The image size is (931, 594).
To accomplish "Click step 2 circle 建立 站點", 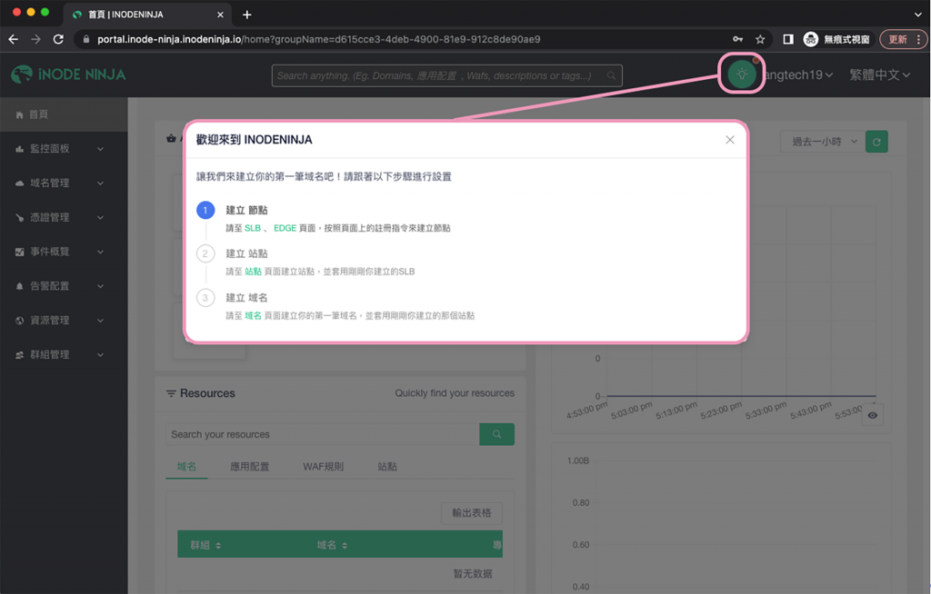I will click(x=205, y=253).
